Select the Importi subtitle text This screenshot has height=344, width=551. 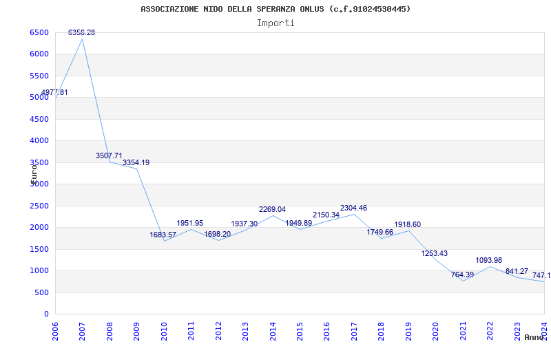275,23
